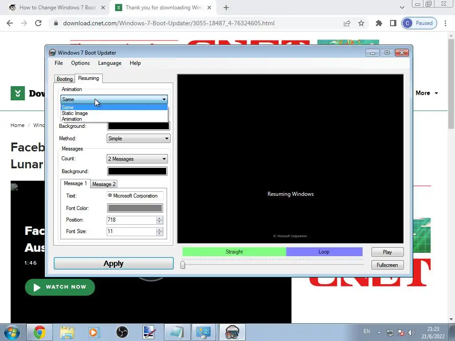Click the Messages Background color swatch
The height and width of the screenshot is (341, 455).
click(137, 171)
